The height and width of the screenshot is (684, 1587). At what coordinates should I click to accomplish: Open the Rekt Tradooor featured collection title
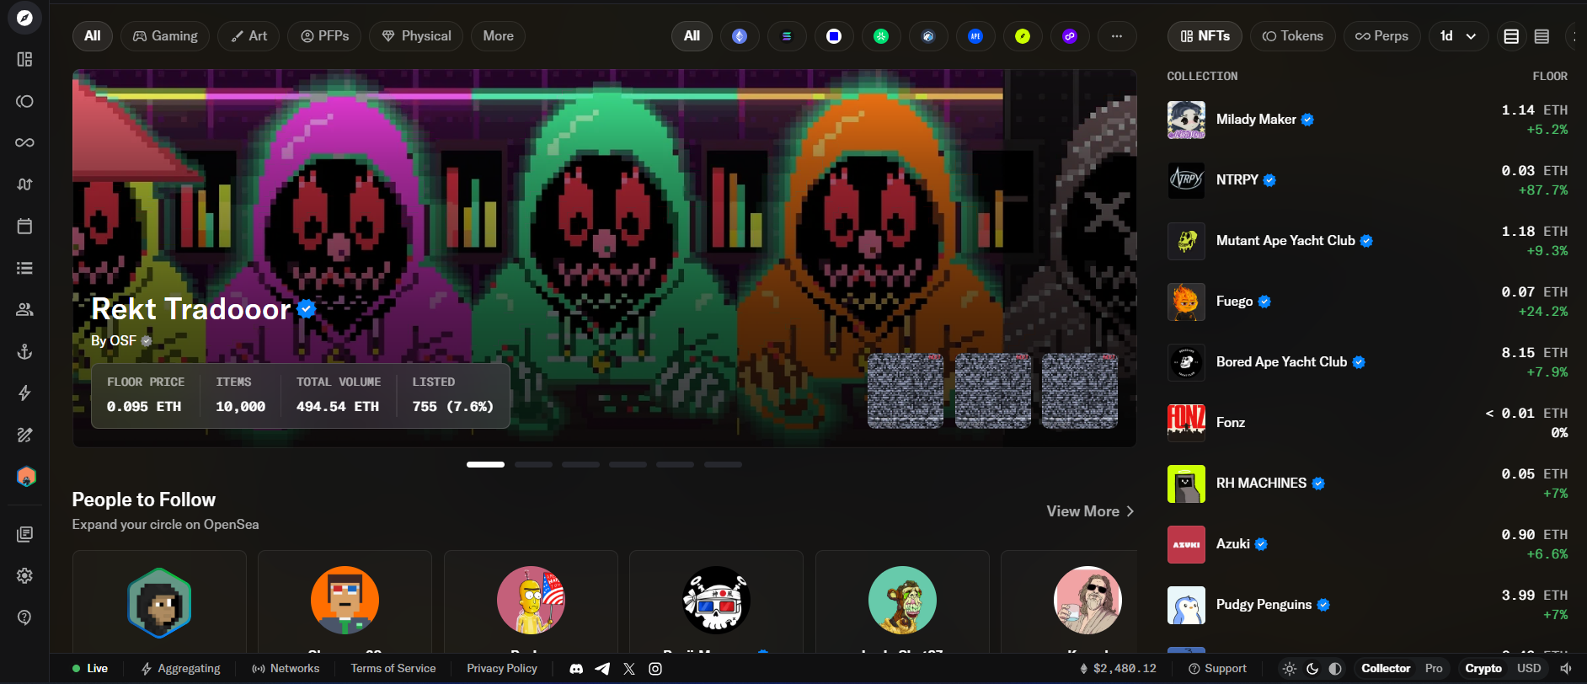[x=191, y=309]
